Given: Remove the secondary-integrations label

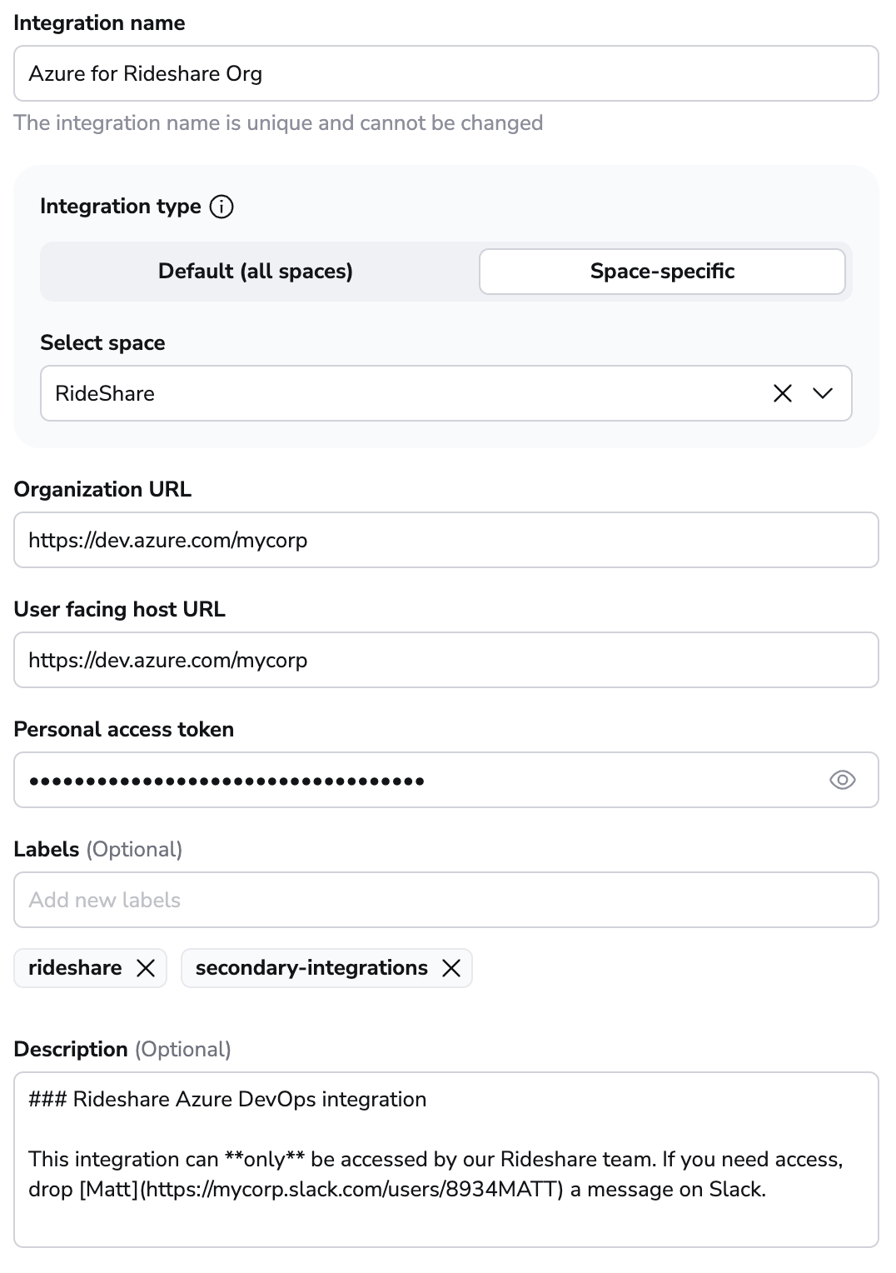Looking at the screenshot, I should pos(451,968).
